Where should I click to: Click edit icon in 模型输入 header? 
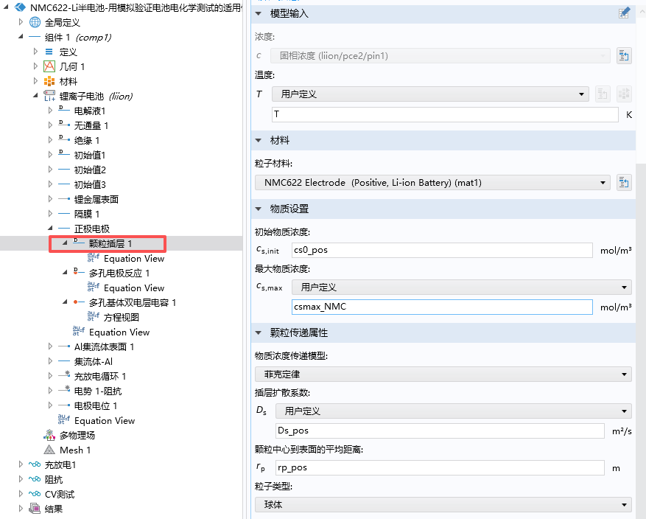(x=625, y=13)
